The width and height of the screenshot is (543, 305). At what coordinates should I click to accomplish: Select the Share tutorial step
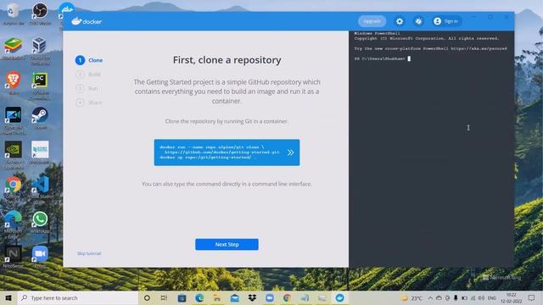tap(89, 103)
